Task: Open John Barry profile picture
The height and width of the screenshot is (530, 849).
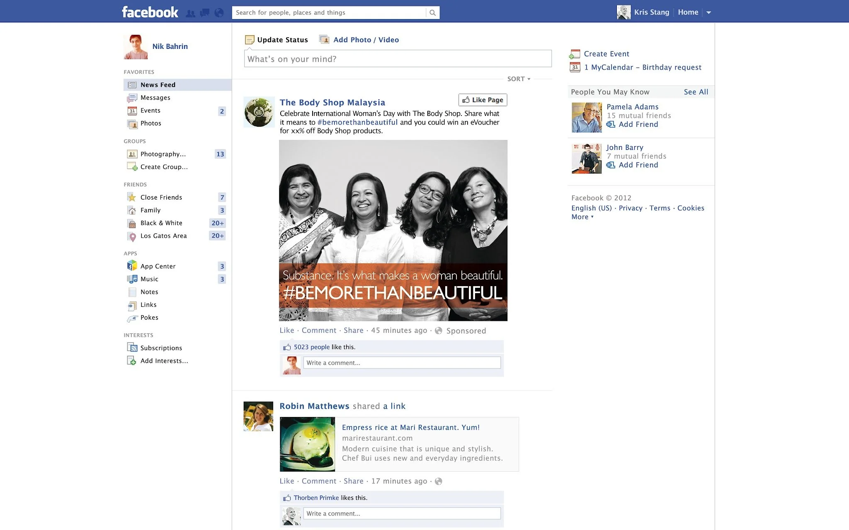Action: point(587,158)
